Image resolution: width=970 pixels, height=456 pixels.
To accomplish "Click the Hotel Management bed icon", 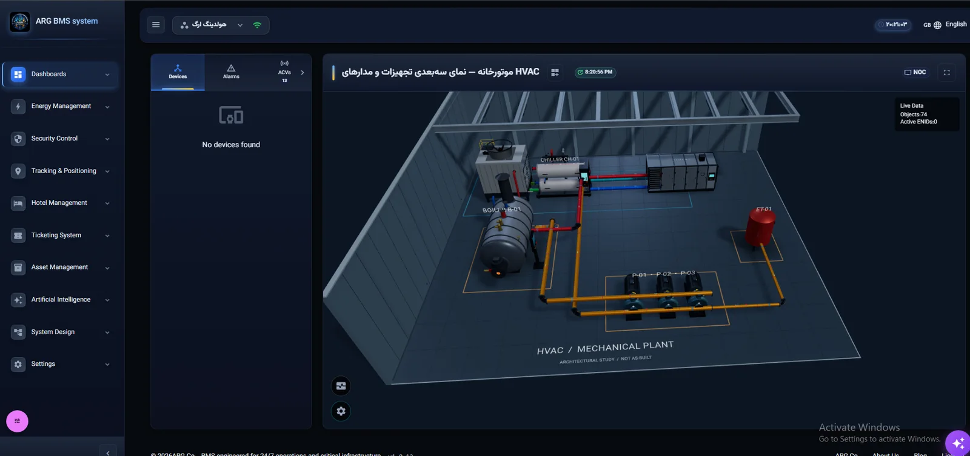I will click(18, 203).
